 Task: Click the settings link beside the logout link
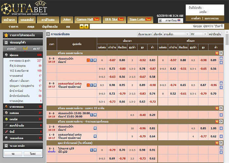tap(196, 19)
